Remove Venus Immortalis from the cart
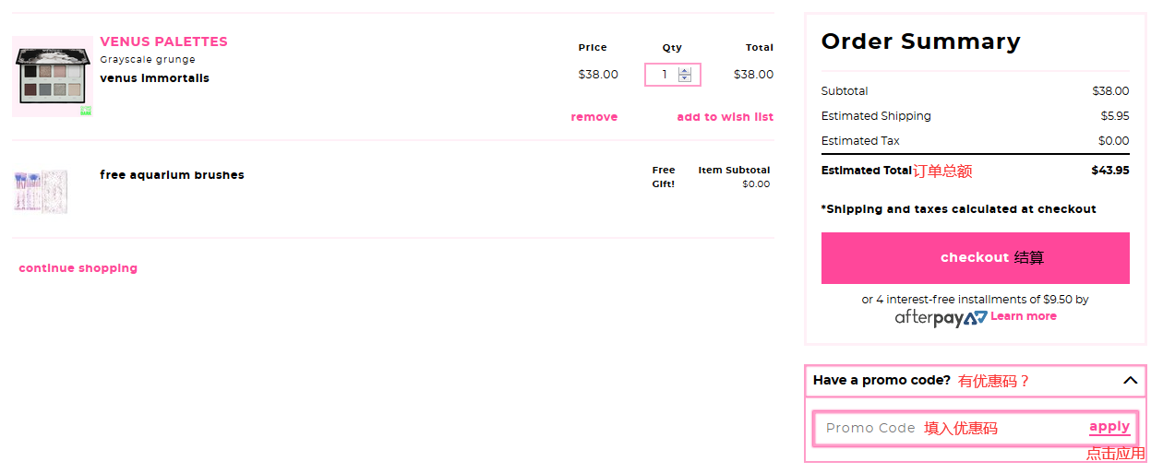The height and width of the screenshot is (473, 1163). click(594, 117)
